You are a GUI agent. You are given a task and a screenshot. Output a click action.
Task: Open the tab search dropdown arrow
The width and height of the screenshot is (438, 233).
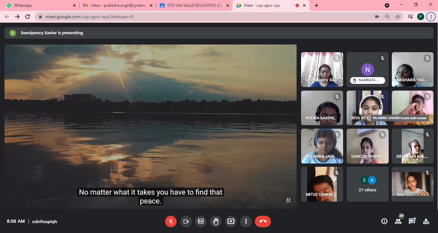(x=387, y=5)
